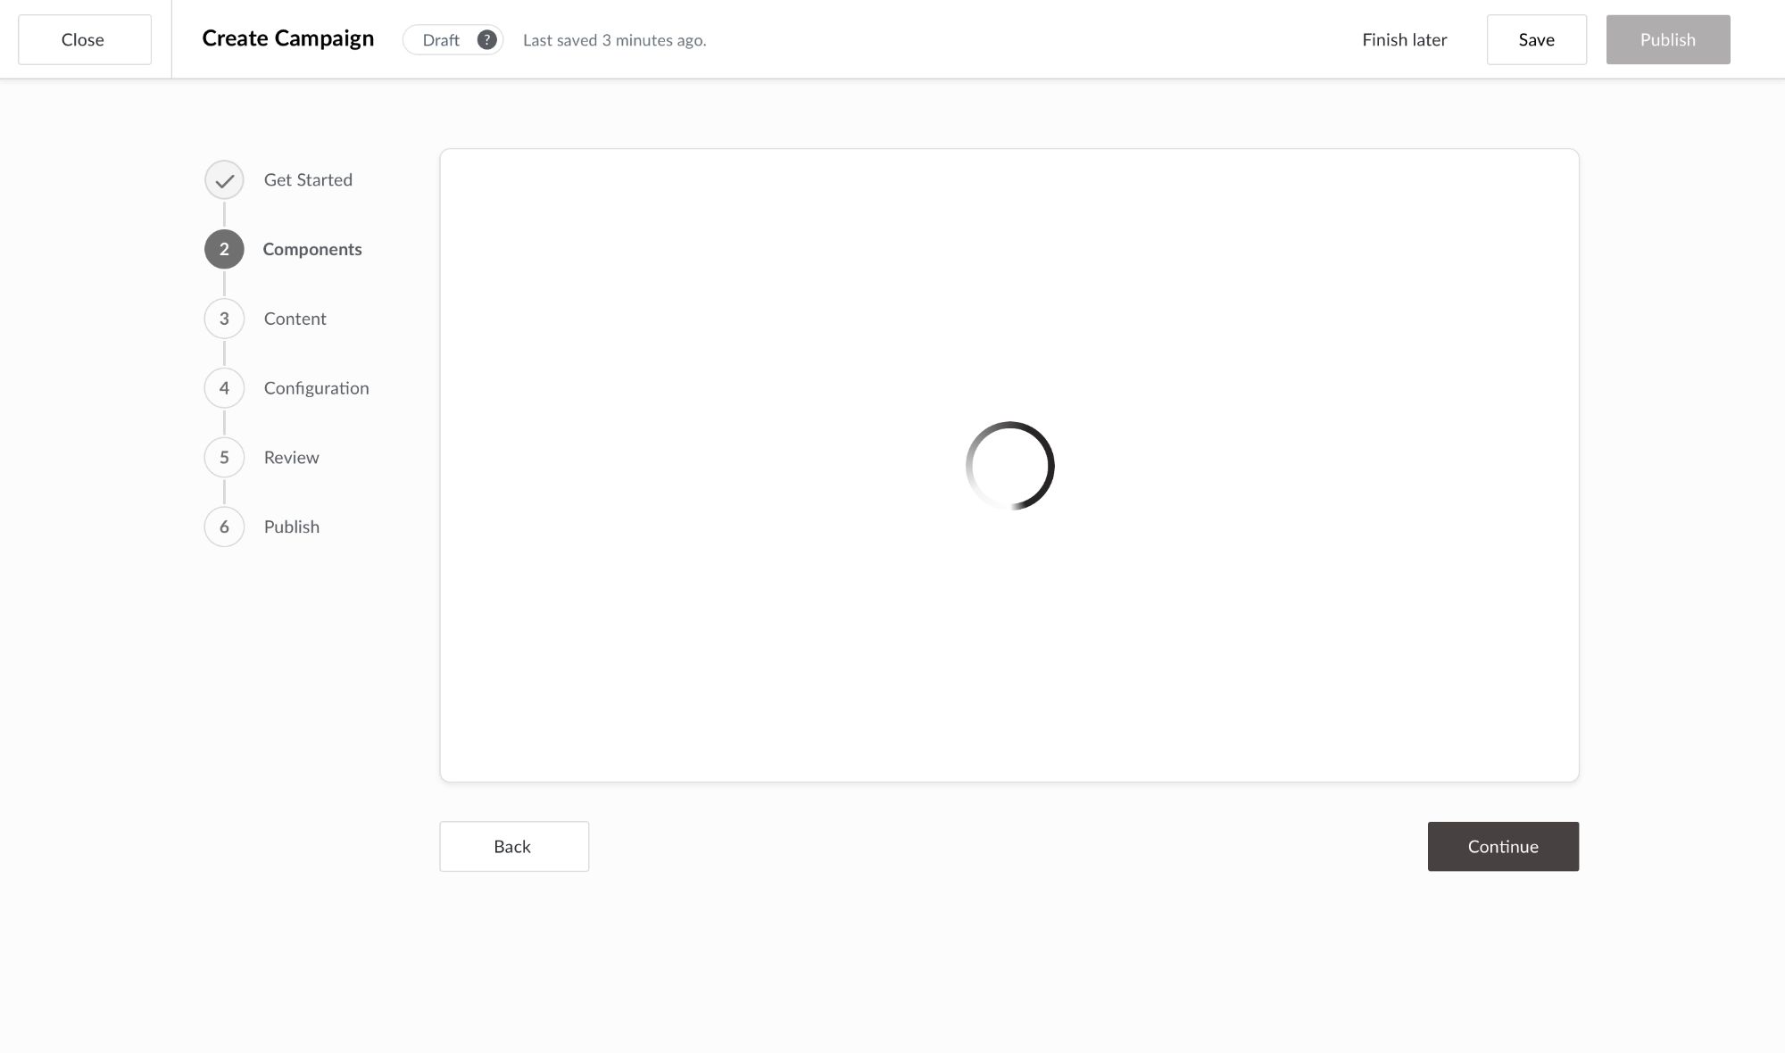Screen dimensions: 1785x1053
Task: Click the Publish button in header
Action: (x=1667, y=40)
